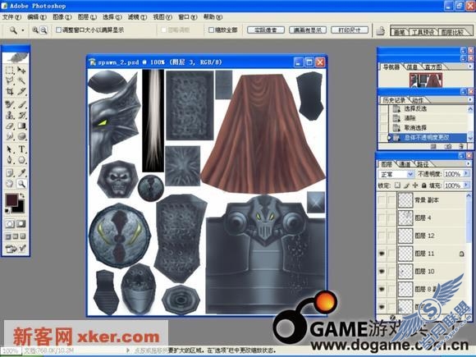Click the zoom in icon in options bar

35,30
